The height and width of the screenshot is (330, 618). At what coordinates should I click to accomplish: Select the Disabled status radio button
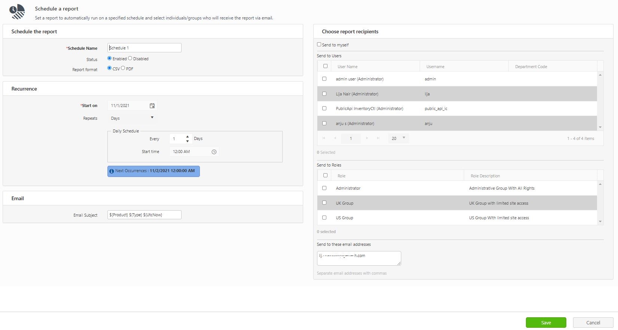(x=130, y=58)
